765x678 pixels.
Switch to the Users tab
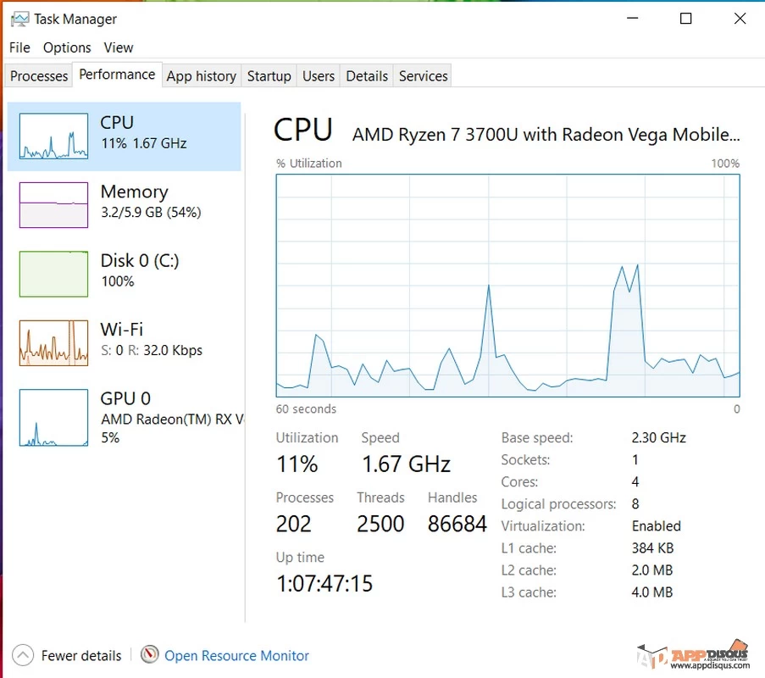tap(318, 75)
